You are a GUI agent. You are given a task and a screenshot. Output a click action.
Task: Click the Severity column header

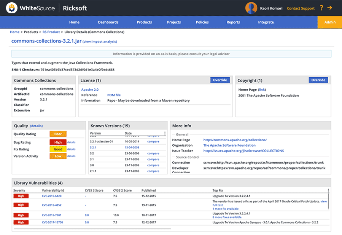point(19,190)
